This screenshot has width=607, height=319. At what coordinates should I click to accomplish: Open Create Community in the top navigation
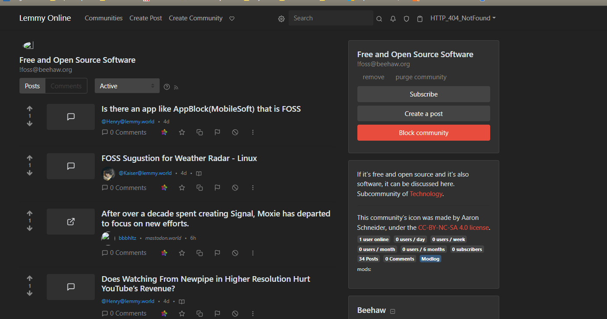pos(196,18)
